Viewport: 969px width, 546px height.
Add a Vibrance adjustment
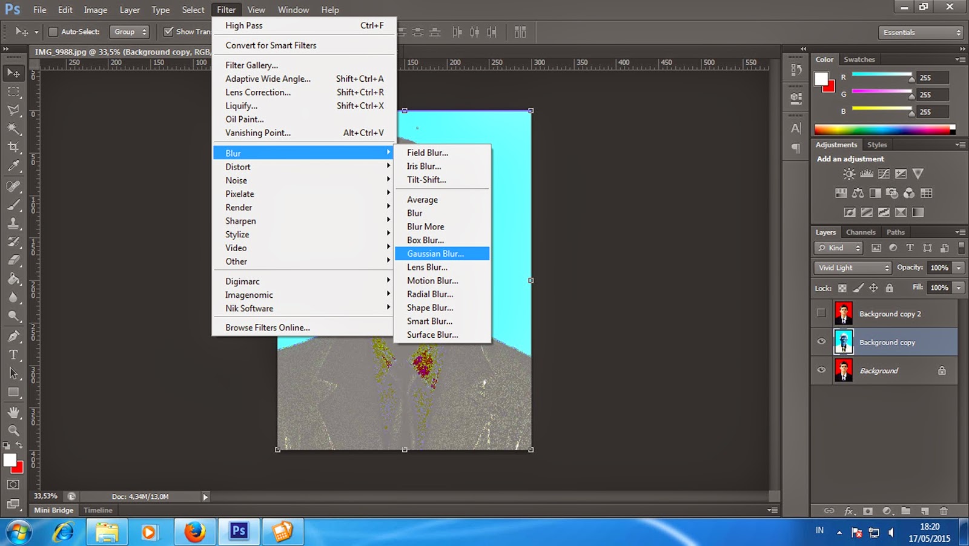(918, 174)
